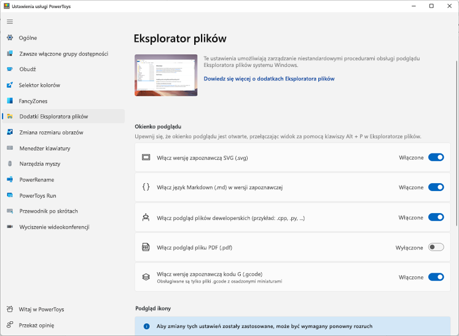Disable the SVG (.svg) preview toggle
Screen dimensions: 459x336
coord(436,157)
